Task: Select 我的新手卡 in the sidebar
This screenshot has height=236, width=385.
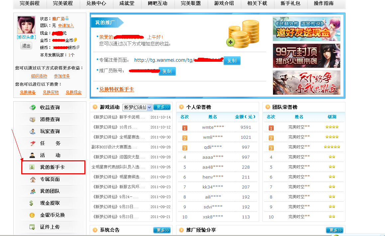Action: 52,167
